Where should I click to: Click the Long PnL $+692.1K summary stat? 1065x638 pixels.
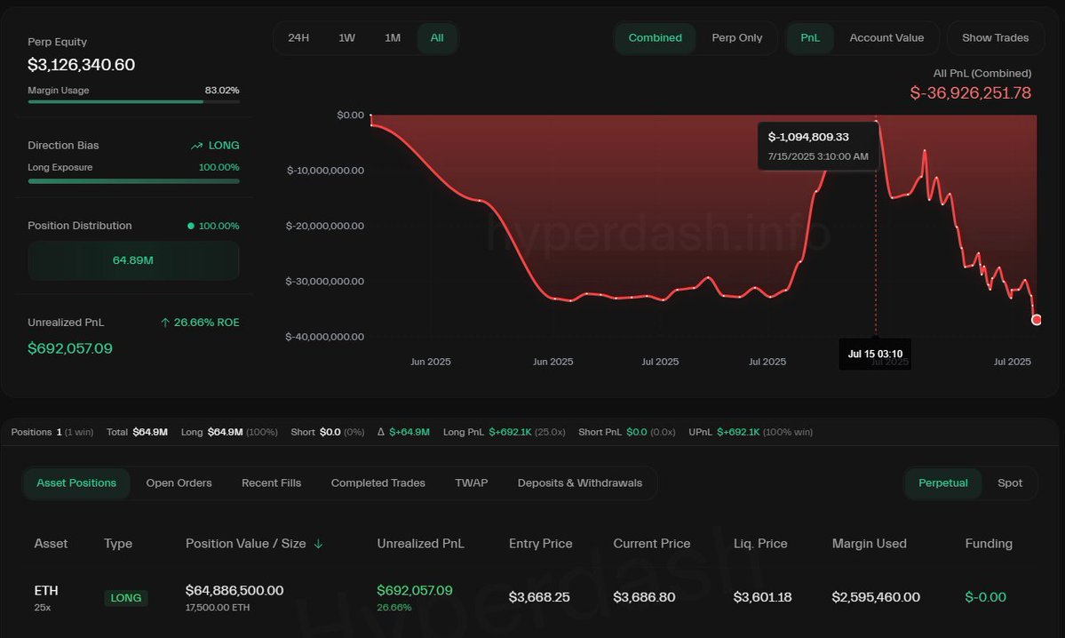504,432
